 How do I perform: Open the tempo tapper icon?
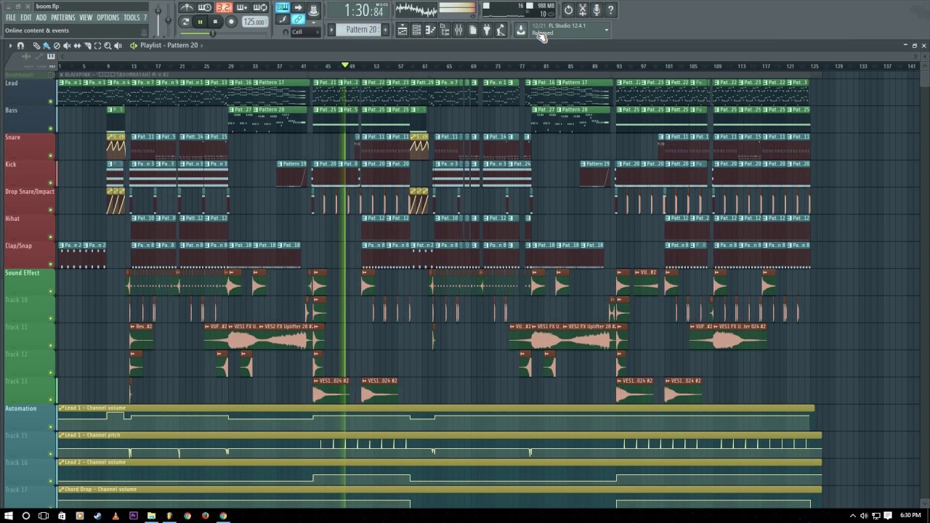pyautogui.click(x=501, y=29)
